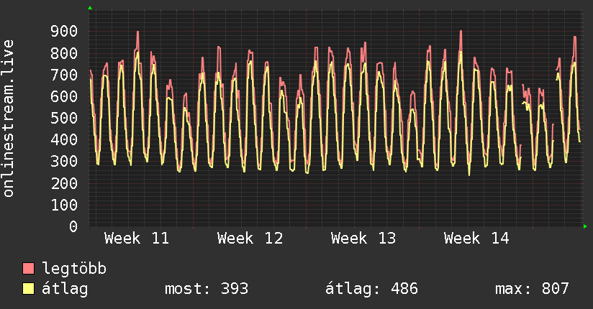Click the red legtöbb legend swatch
The width and height of the screenshot is (593, 309).
[28, 268]
